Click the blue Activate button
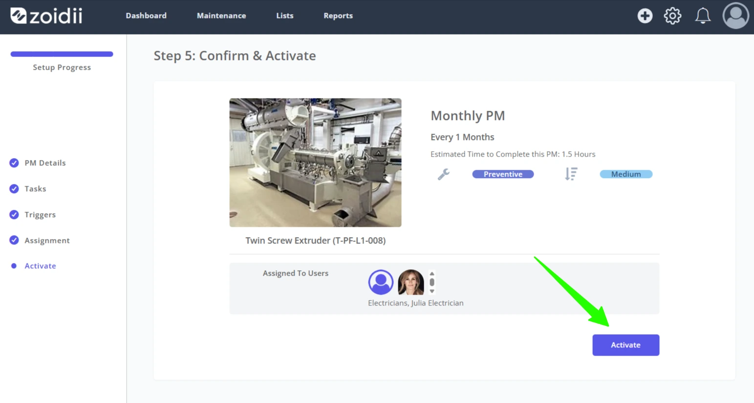The width and height of the screenshot is (754, 403). [x=625, y=345]
